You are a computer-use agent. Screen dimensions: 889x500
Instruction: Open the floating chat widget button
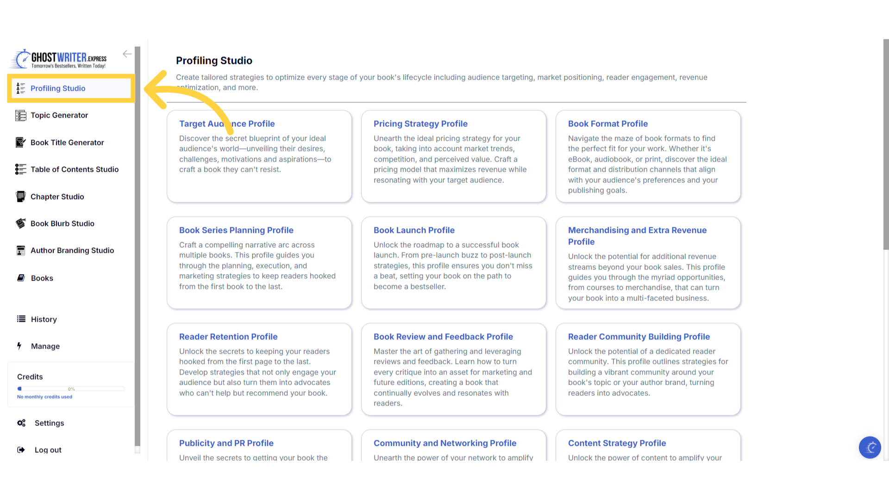pos(870,448)
